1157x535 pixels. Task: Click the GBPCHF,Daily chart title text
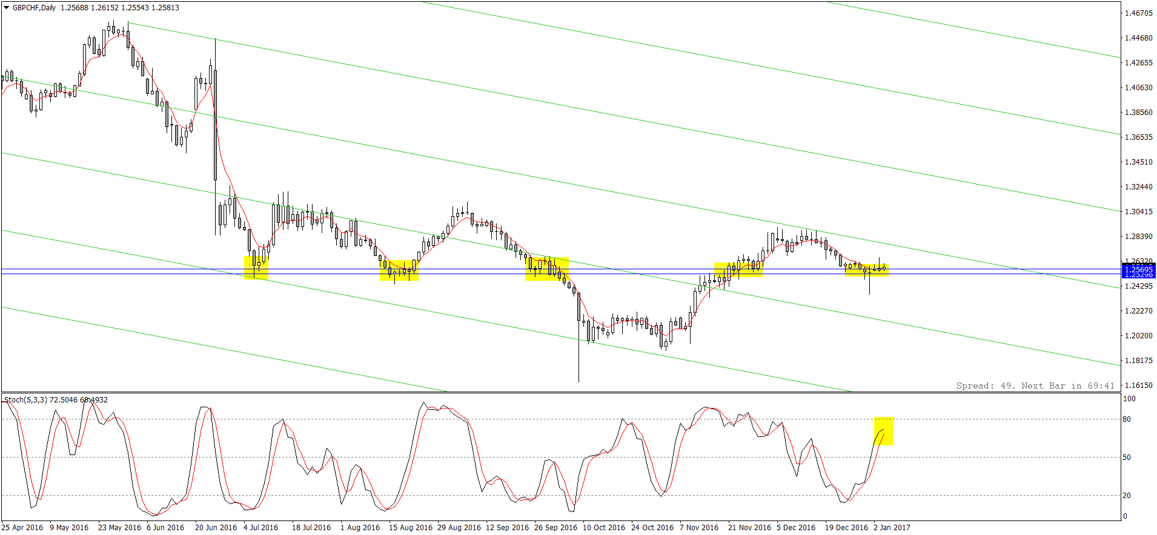(x=35, y=8)
